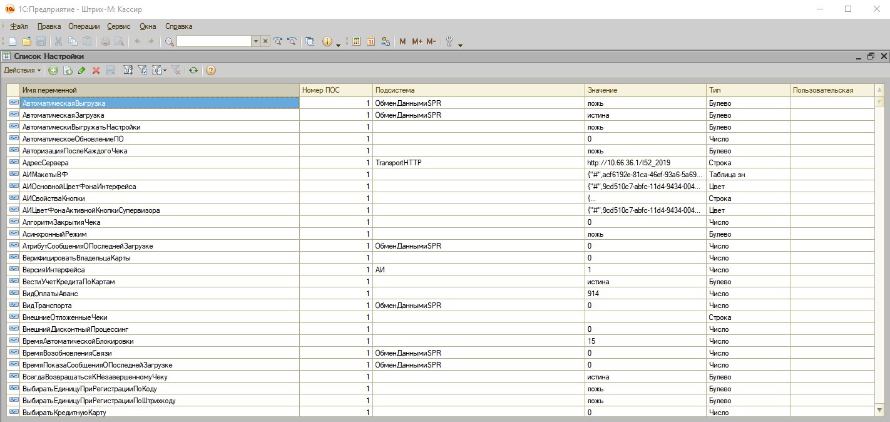Image resolution: width=890 pixels, height=422 pixels.
Task: Click the value http://10.66.36.1/l52_2019
Action: click(x=629, y=163)
